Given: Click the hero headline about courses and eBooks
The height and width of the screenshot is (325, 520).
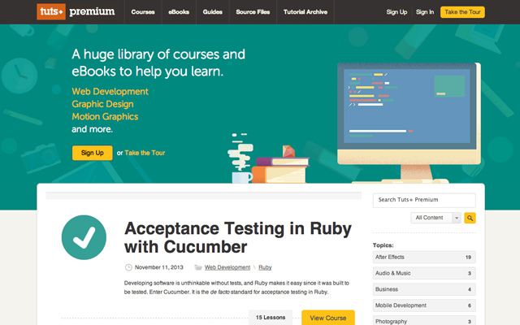Looking at the screenshot, I should [158, 63].
